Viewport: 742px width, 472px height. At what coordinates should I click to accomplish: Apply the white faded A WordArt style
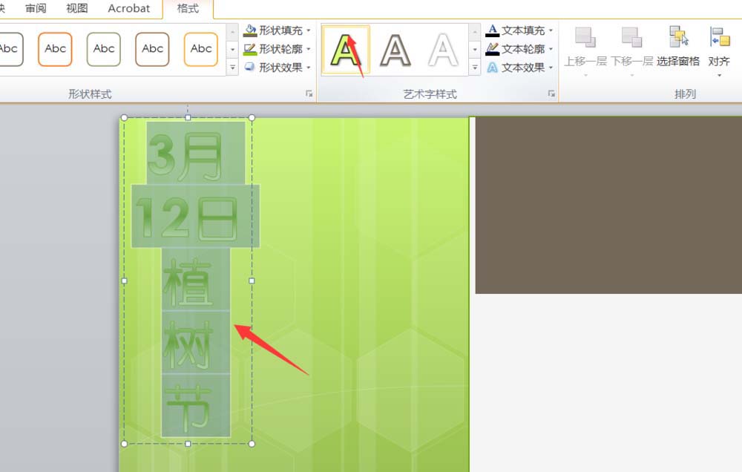click(443, 50)
